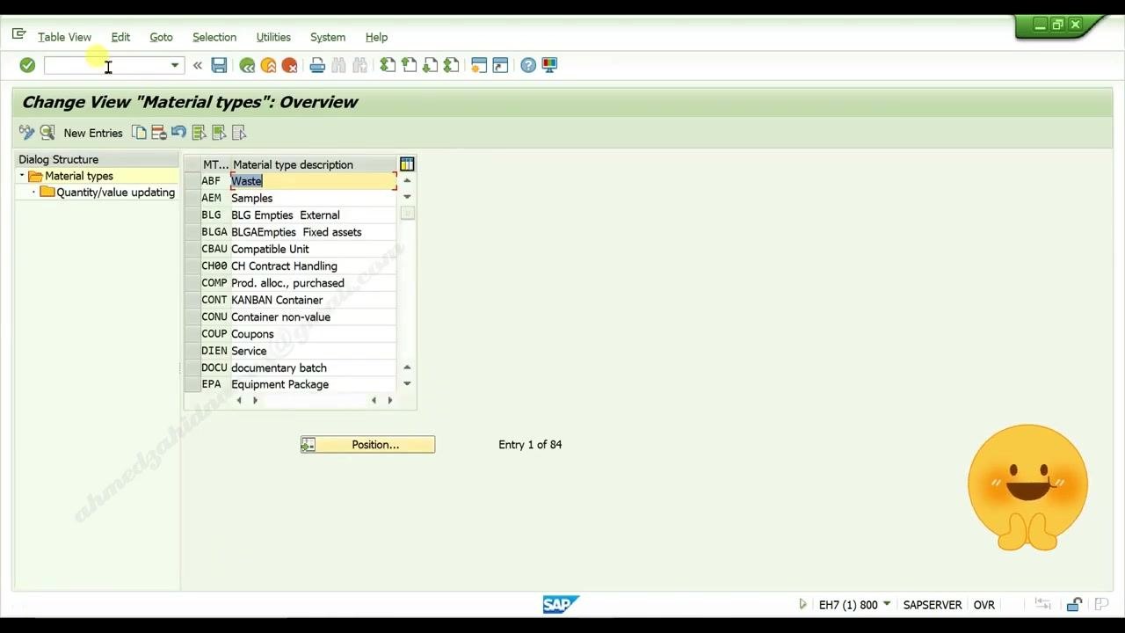The image size is (1125, 633).
Task: Open the command field history dropdown
Action: [x=175, y=65]
